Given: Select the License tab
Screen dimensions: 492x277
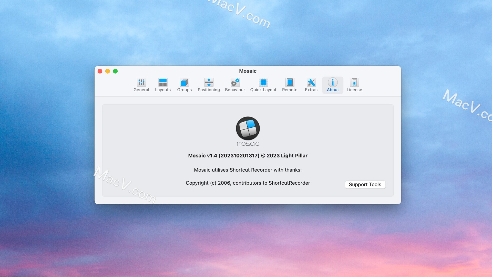Looking at the screenshot, I should pyautogui.click(x=354, y=85).
